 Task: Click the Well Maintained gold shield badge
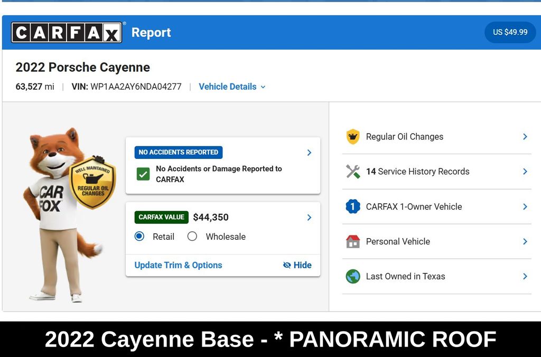click(x=92, y=183)
